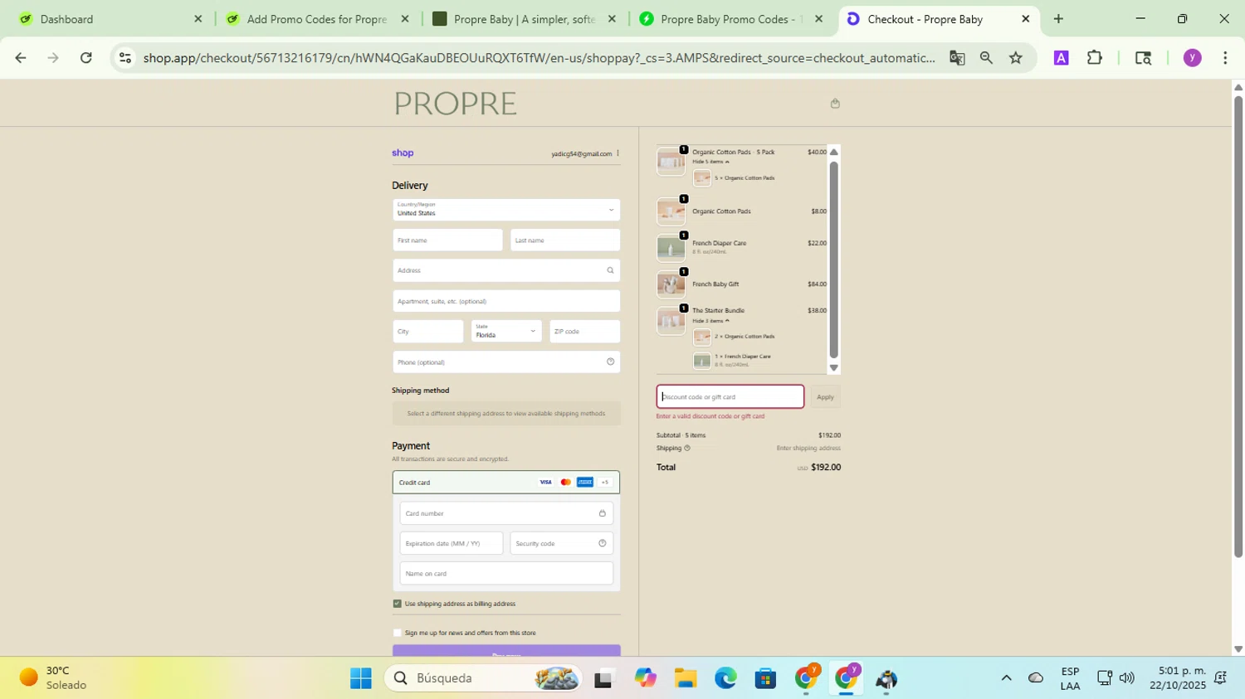Bookmark this page with star icon
The width and height of the screenshot is (1245, 699).
(1016, 58)
